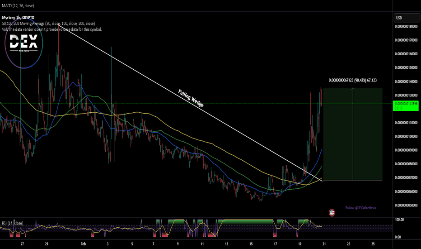421x249 pixels.
Task: Click the Mystery, 1h, CRYPTO symbol title
Action: point(18,18)
